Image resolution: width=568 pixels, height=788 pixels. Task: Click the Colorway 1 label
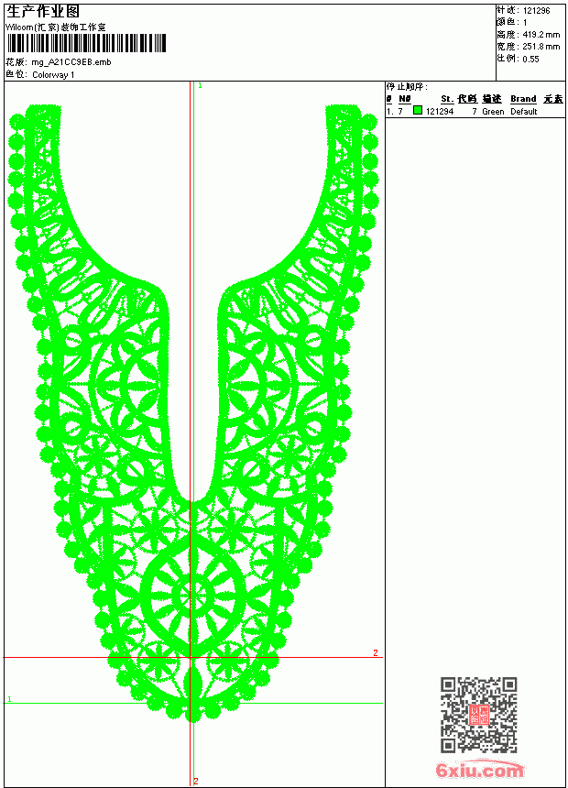click(53, 75)
